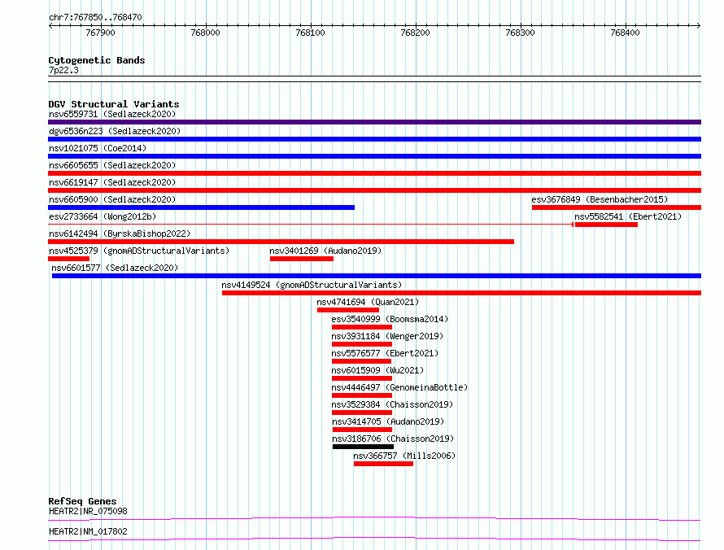Click the nsv6605900 (Sedlazeck2020) label

112,199
